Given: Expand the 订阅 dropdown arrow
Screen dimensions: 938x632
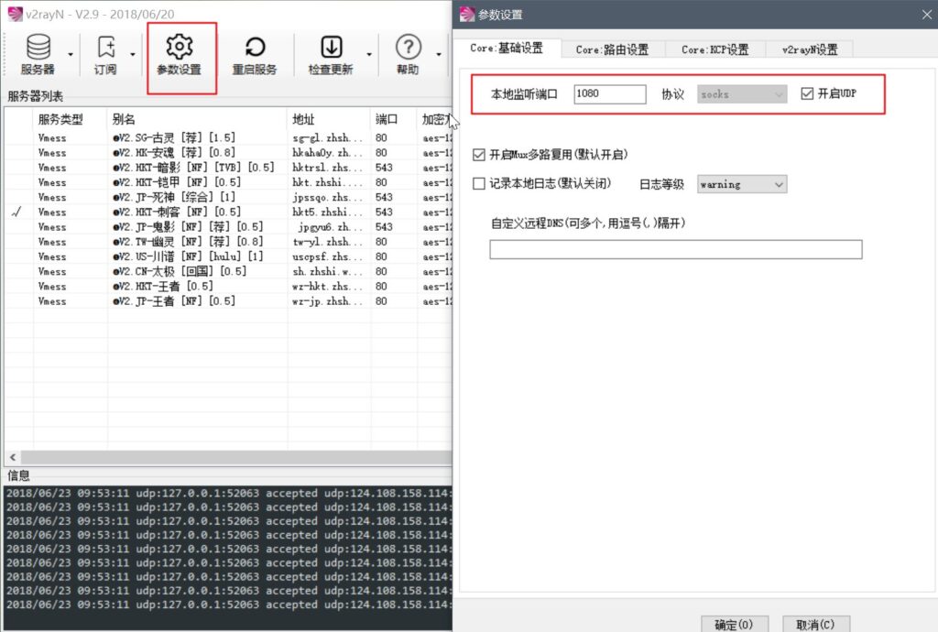Looking at the screenshot, I should 133,54.
